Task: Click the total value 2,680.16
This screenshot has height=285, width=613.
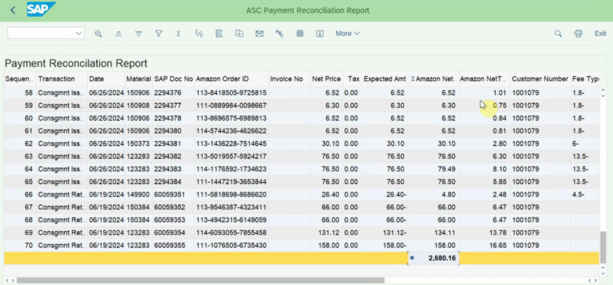Action: click(x=442, y=258)
